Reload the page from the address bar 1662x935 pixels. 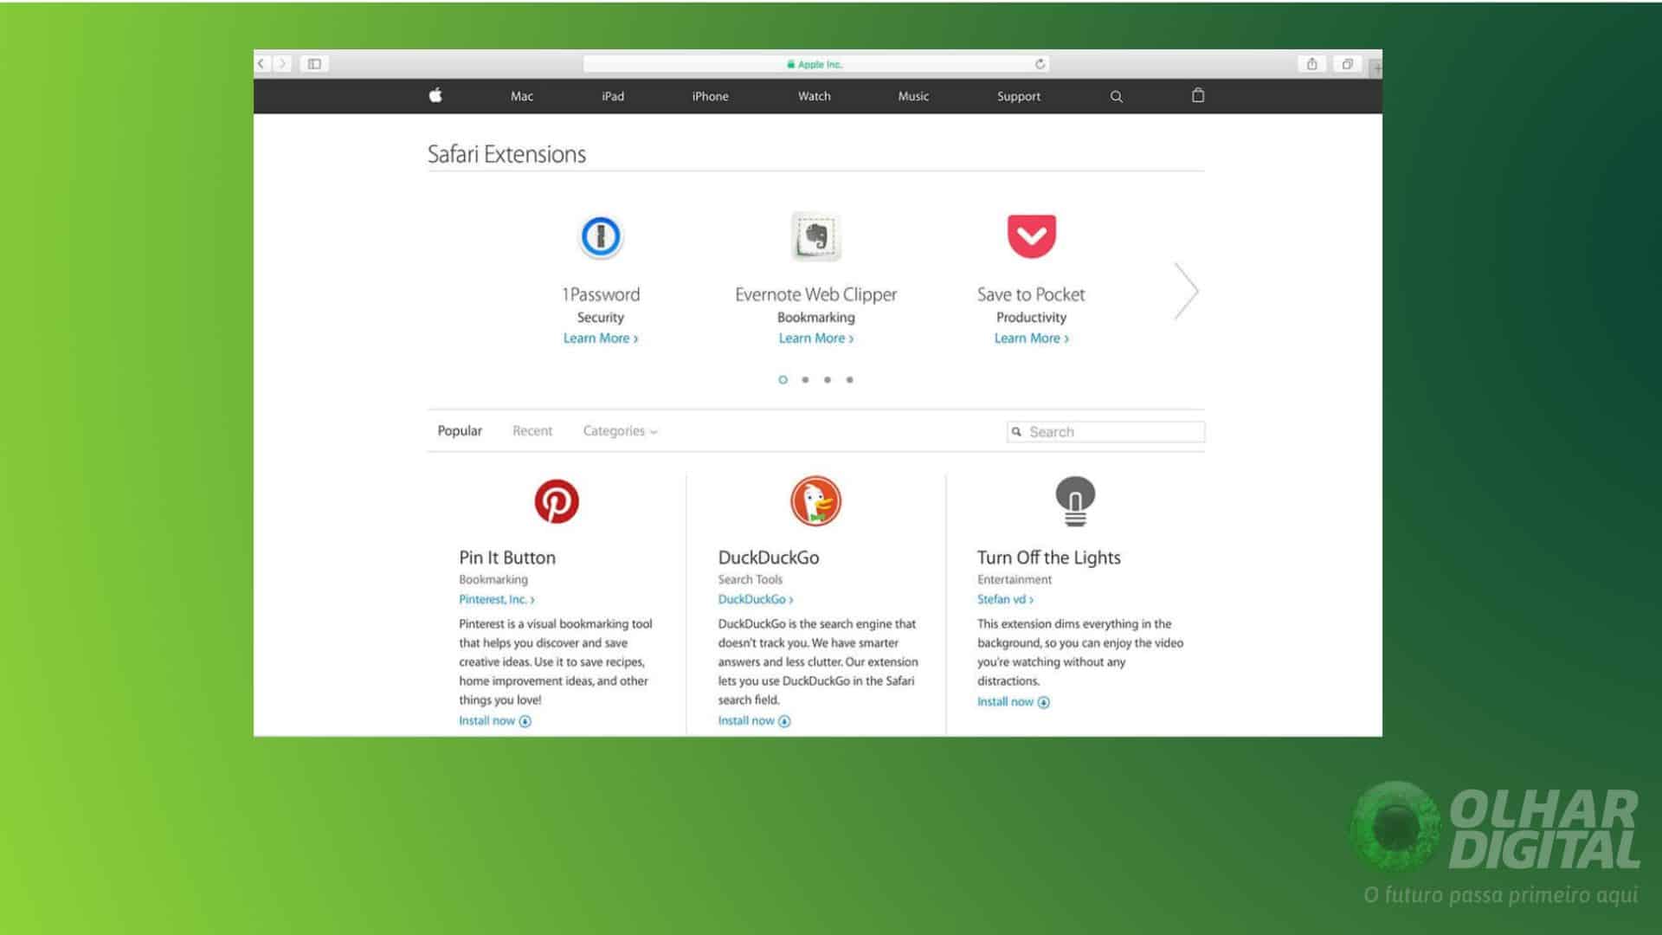point(1040,64)
